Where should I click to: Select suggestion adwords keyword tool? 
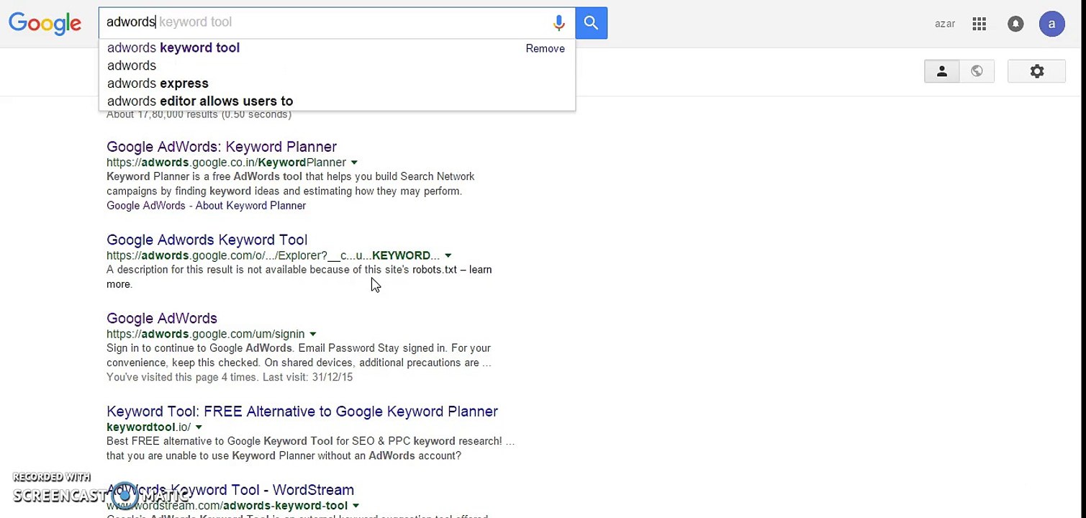pyautogui.click(x=173, y=47)
